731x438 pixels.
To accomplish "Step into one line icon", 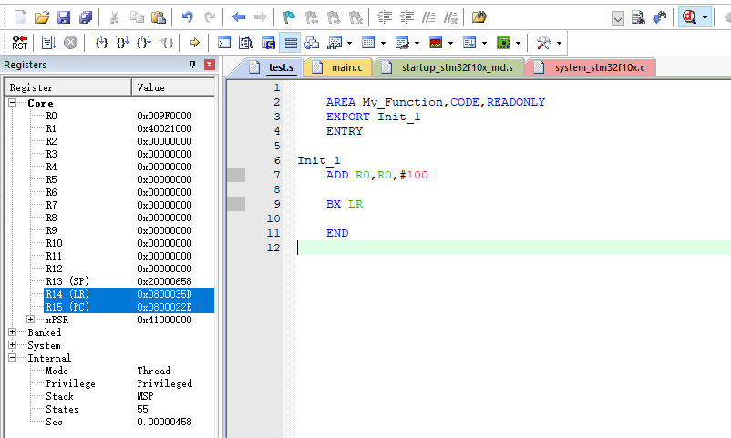I will pos(101,43).
